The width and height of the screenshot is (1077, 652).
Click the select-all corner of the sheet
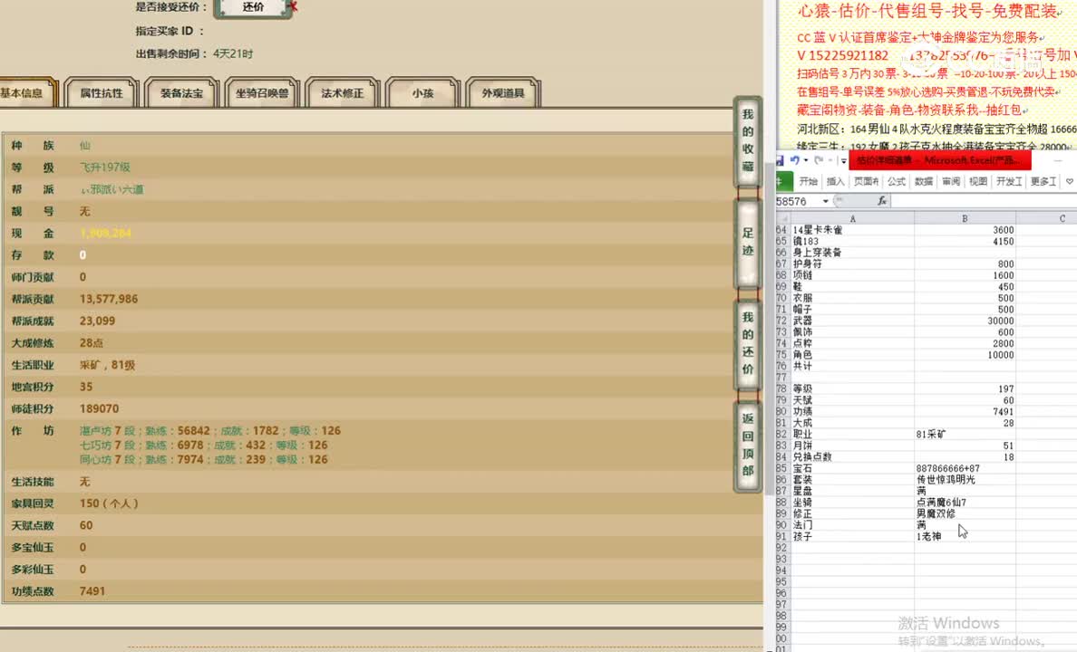click(x=783, y=218)
